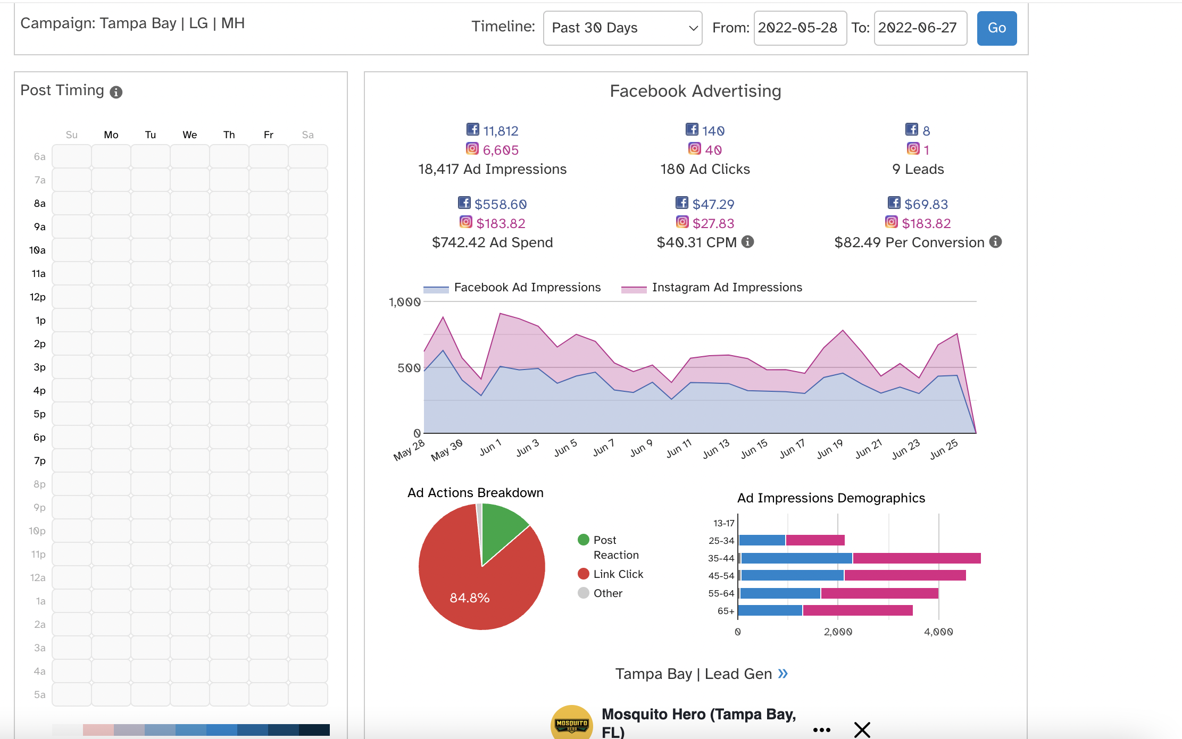The height and width of the screenshot is (739, 1182).
Task: Click the $742.42 Ad Spend text
Action: (x=493, y=243)
